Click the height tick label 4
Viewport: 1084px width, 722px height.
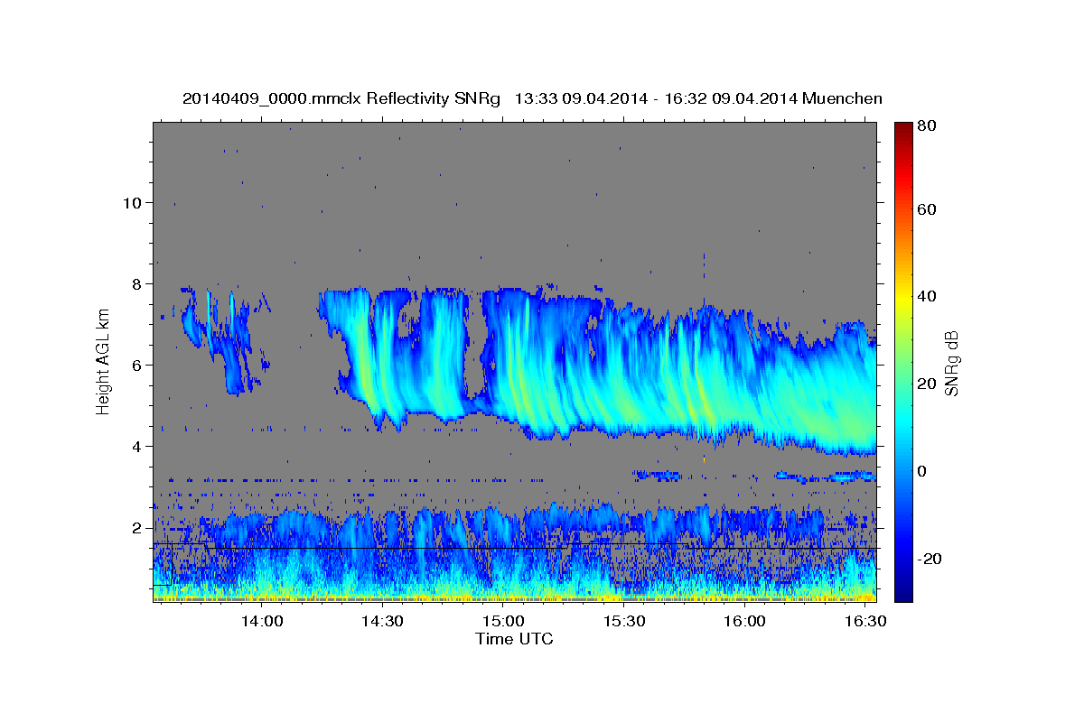(x=137, y=447)
